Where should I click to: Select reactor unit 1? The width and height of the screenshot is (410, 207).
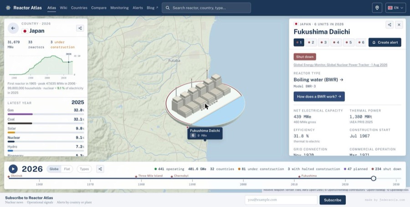pos(299,42)
